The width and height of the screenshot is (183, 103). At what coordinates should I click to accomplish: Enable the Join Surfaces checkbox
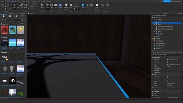click(29, 9)
